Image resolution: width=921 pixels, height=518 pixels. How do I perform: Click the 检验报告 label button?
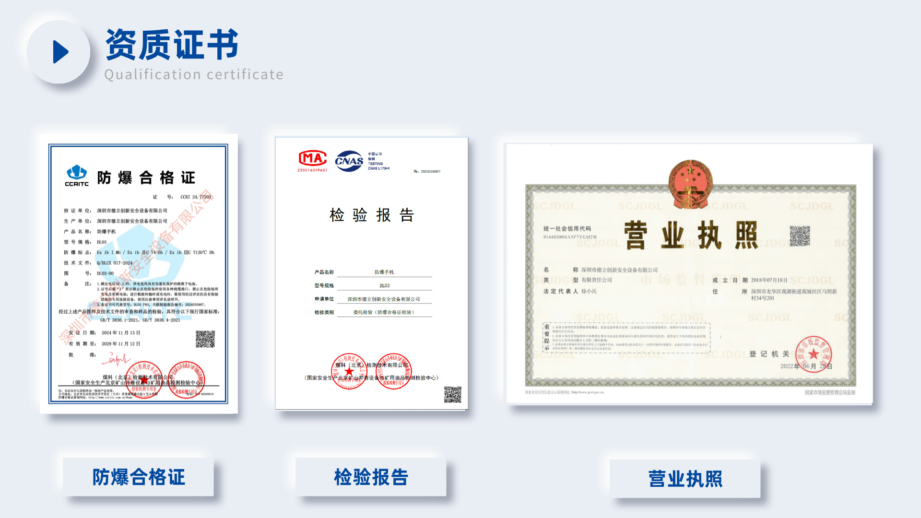(x=371, y=477)
